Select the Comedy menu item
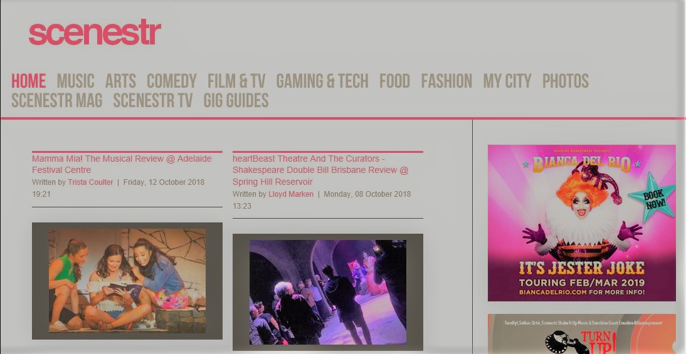Screen dimensions: 686x354 pyautogui.click(x=171, y=81)
